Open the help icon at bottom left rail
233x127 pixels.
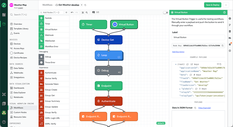(4, 122)
